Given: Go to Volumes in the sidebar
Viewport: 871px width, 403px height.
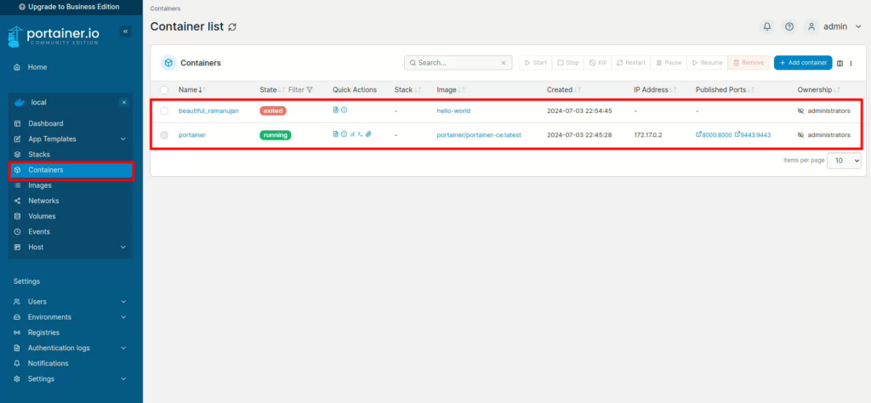Looking at the screenshot, I should [42, 216].
